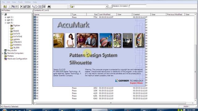Open the Tools menu
The height and width of the screenshot is (111, 198).
(x=20, y=2)
